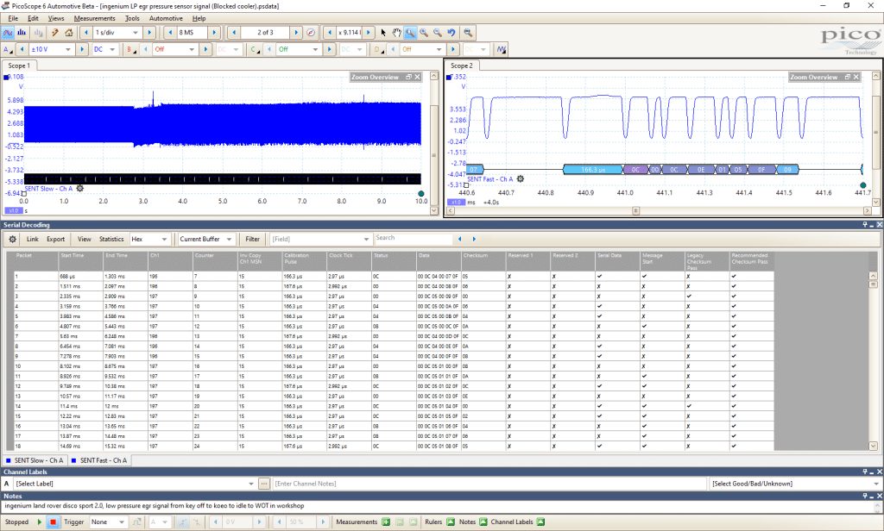This screenshot has width=884, height=531.
Task: Open Channel C options button
Action: click(x=255, y=49)
